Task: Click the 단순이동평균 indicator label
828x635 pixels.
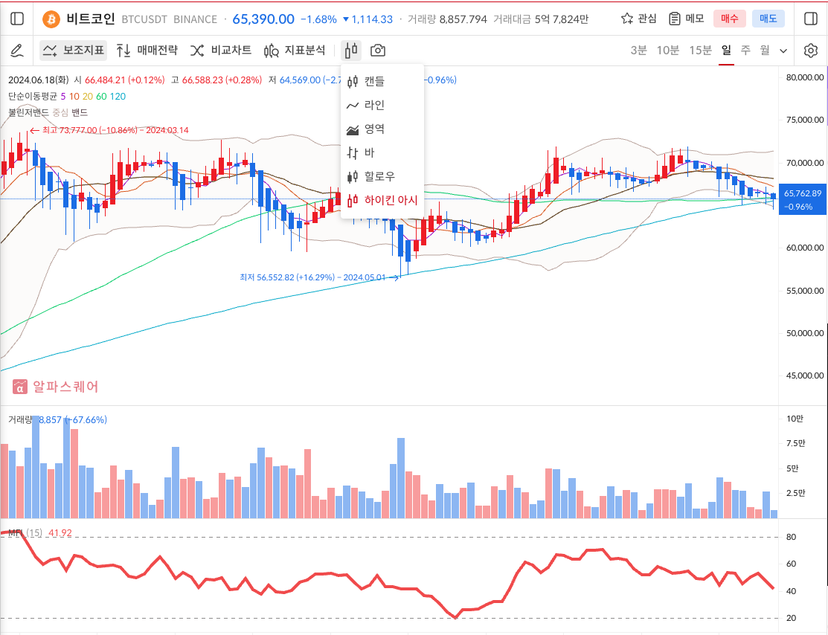Action: (32, 96)
